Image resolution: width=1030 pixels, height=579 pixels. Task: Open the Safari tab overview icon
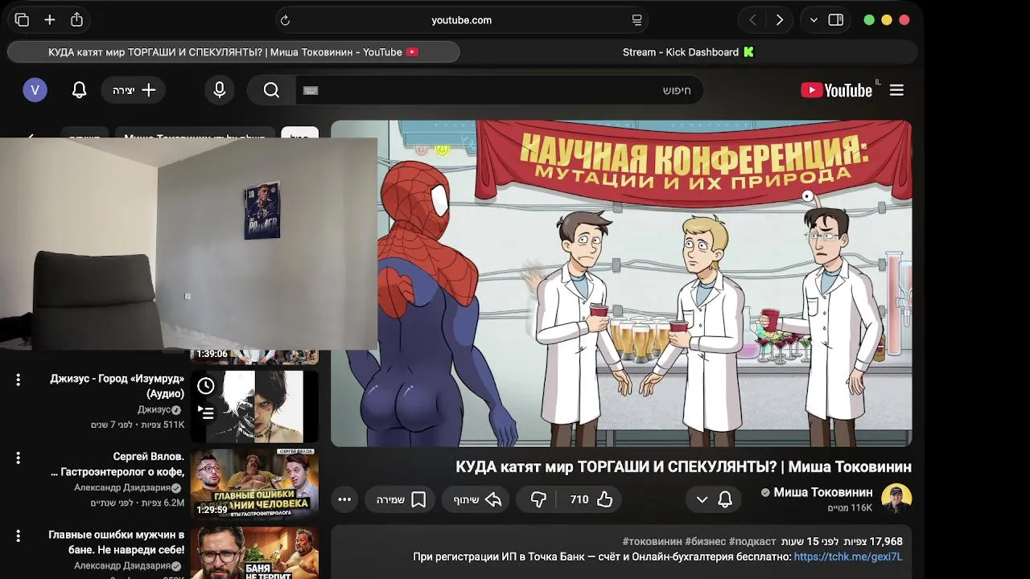click(22, 20)
